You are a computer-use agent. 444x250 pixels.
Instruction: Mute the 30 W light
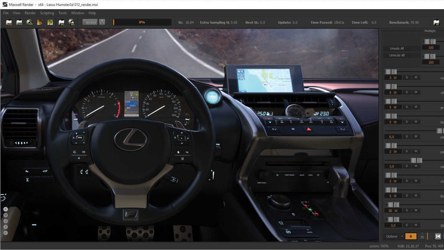point(416,210)
